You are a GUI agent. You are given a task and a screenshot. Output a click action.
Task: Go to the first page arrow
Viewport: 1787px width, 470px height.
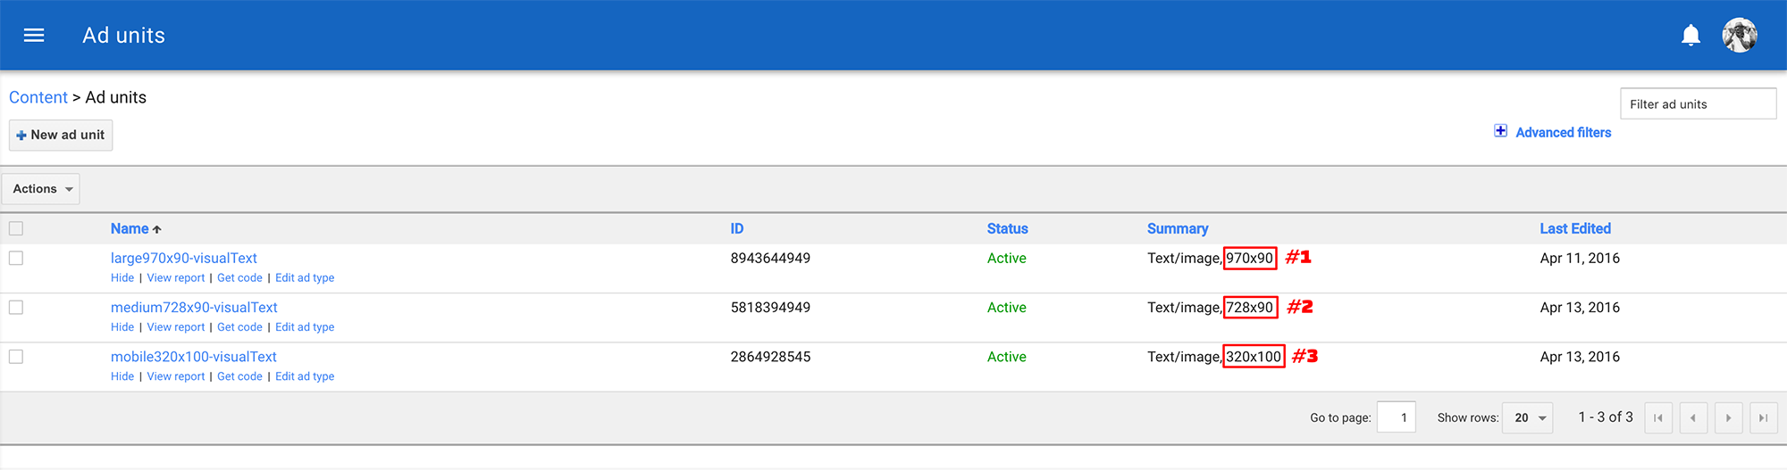(x=1658, y=417)
